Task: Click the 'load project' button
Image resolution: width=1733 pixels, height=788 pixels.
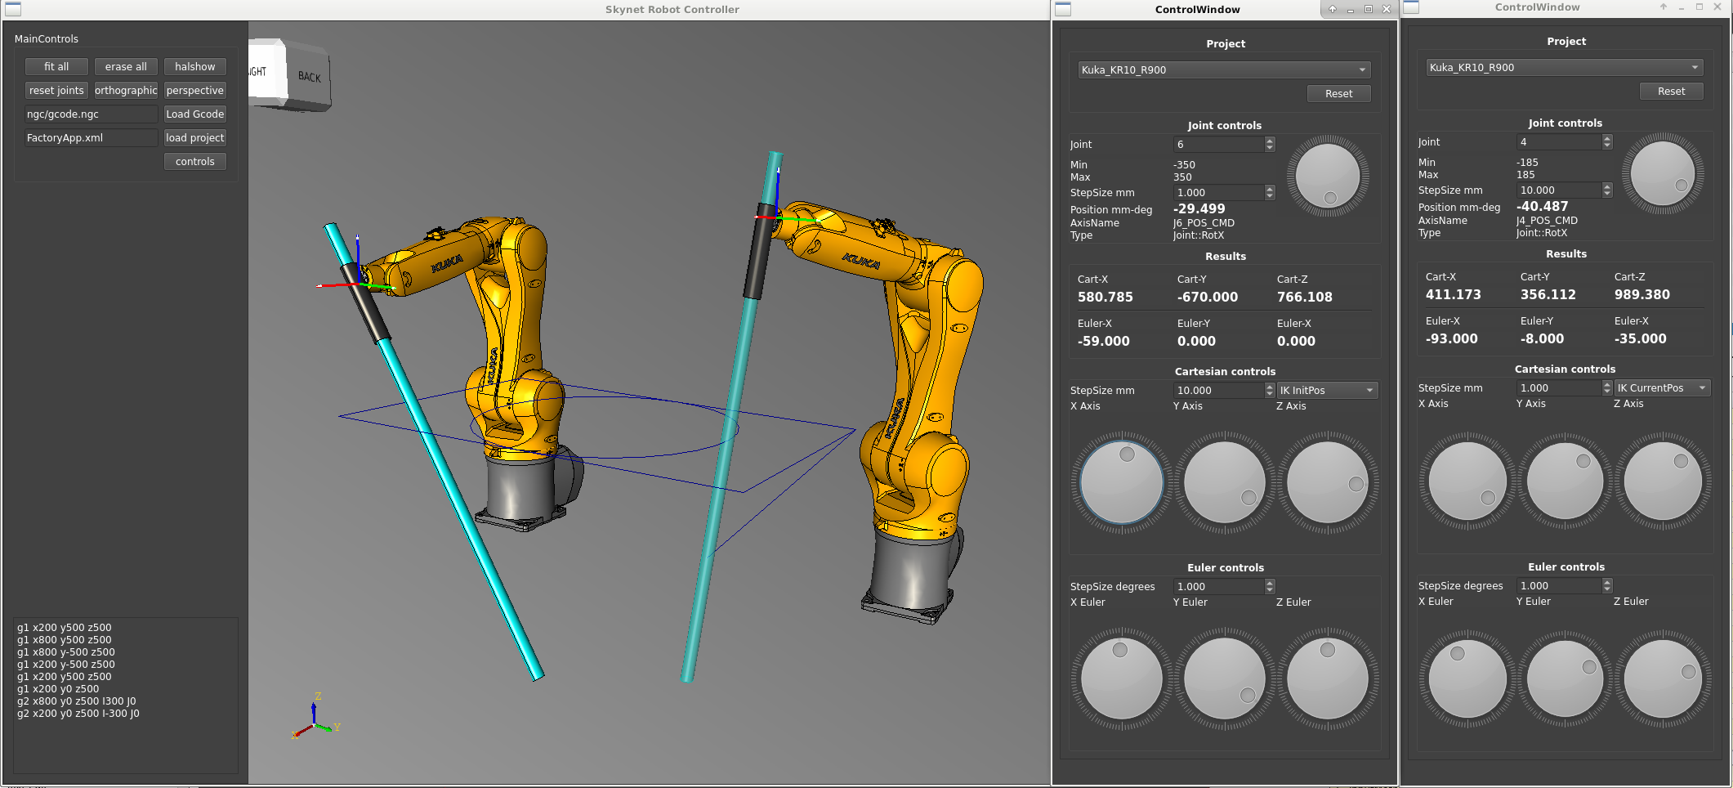Action: coord(195,138)
